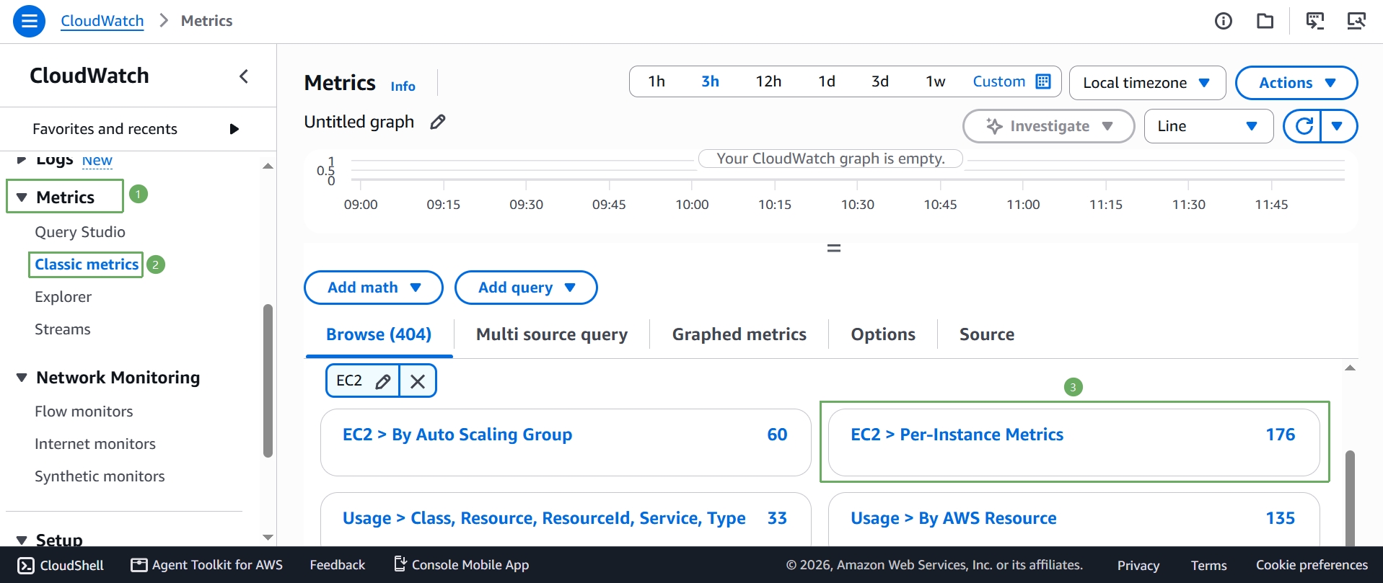Viewport: 1383px width, 583px height.
Task: Open the Custom time range calendar icon
Action: (1043, 81)
